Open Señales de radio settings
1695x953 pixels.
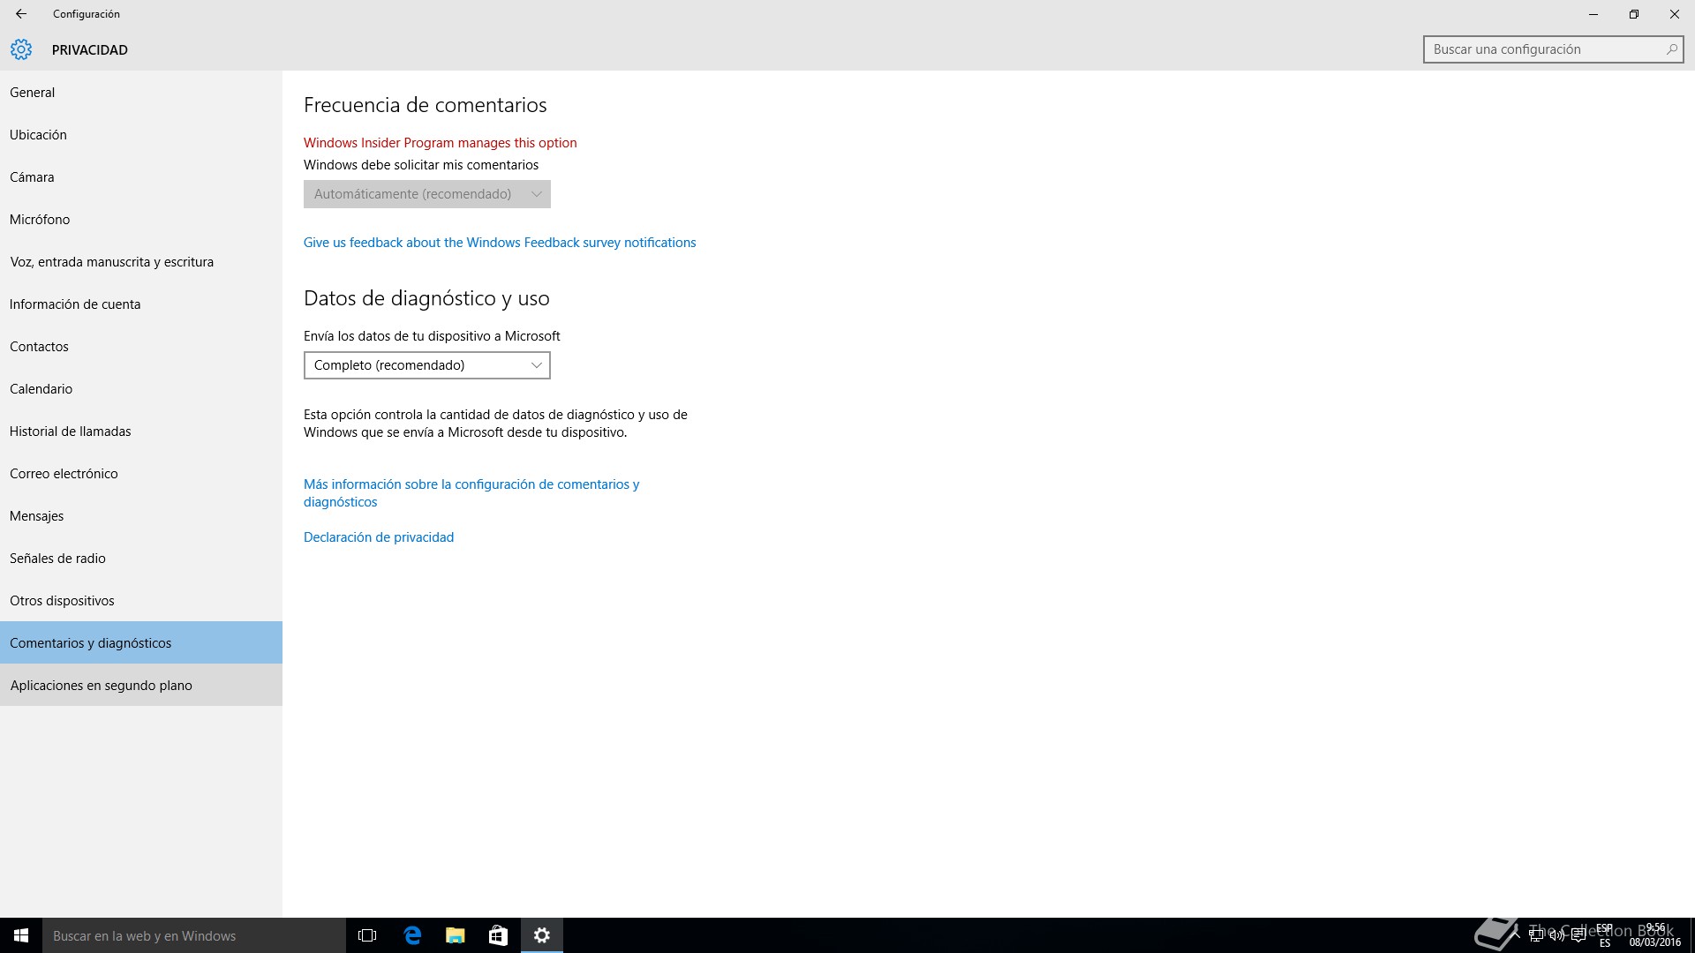[141, 558]
